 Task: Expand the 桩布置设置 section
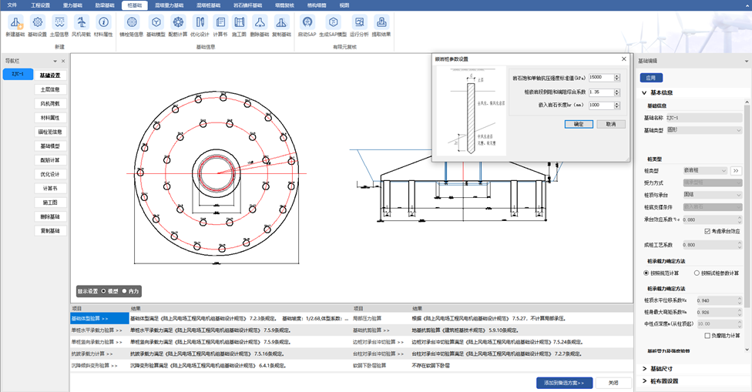pos(644,380)
